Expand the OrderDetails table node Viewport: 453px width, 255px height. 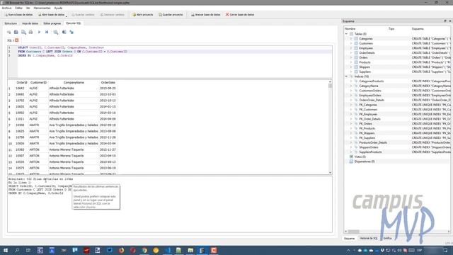(351, 52)
